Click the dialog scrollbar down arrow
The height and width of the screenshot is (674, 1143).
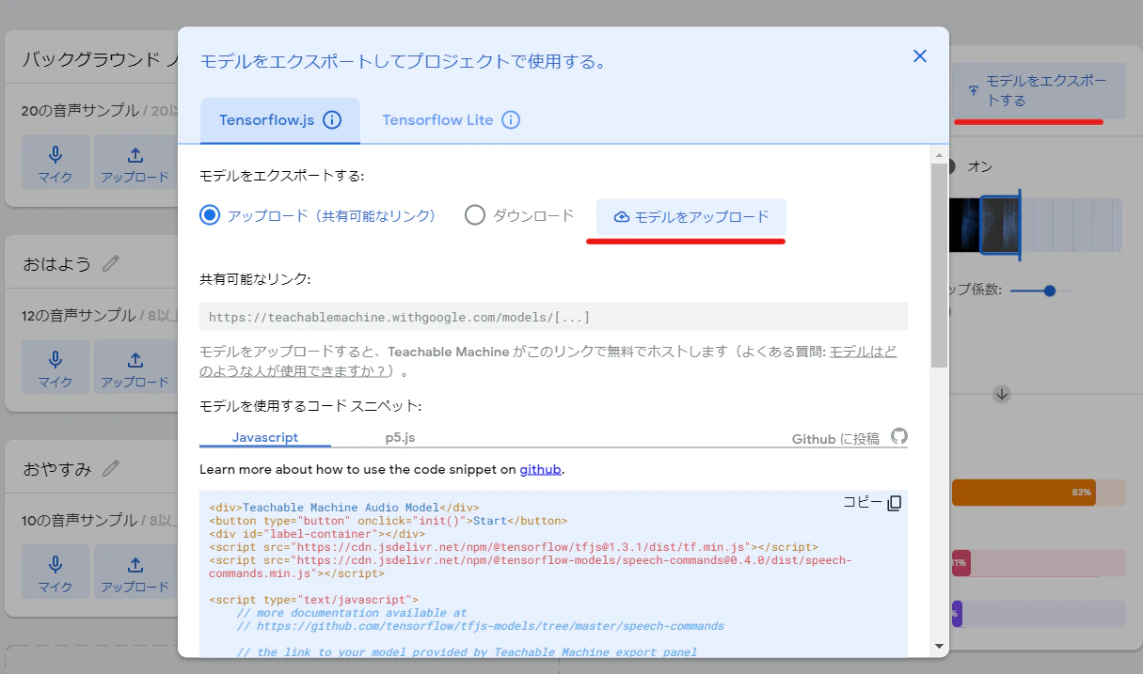pos(939,645)
